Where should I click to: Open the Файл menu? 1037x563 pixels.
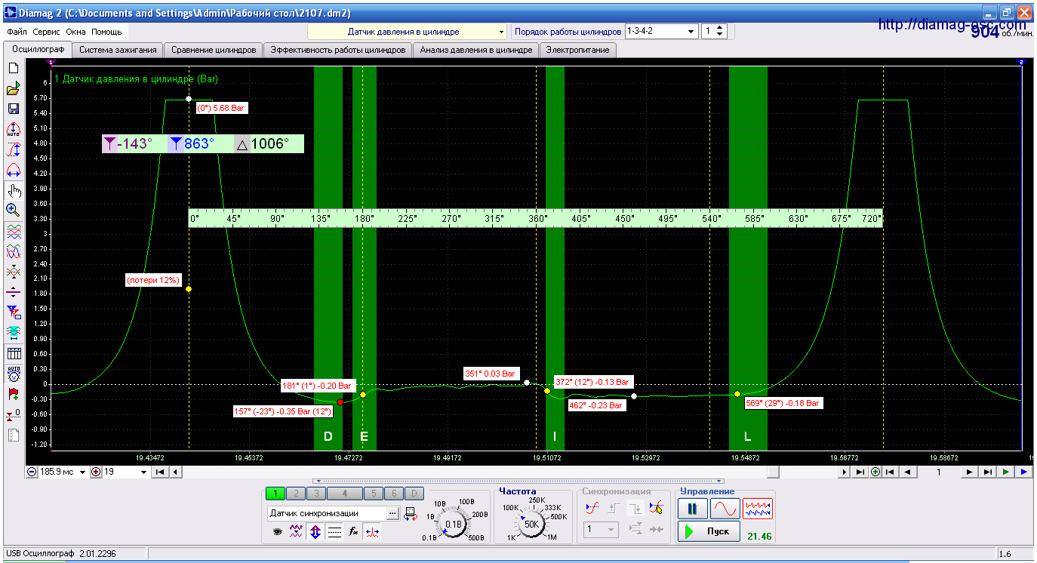pyautogui.click(x=17, y=32)
